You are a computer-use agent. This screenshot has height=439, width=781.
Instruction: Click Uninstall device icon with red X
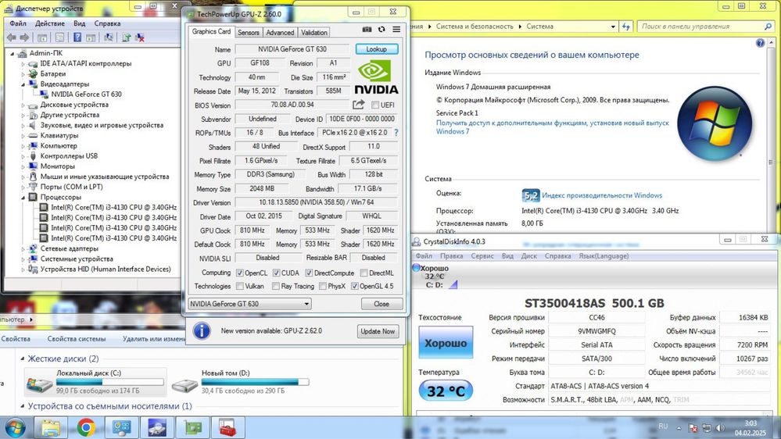pos(140,37)
